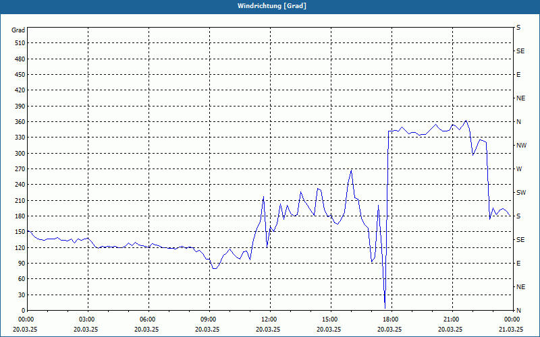Select the 18:00 x-axis time label
Screen dimensions: 540x337
(x=391, y=319)
